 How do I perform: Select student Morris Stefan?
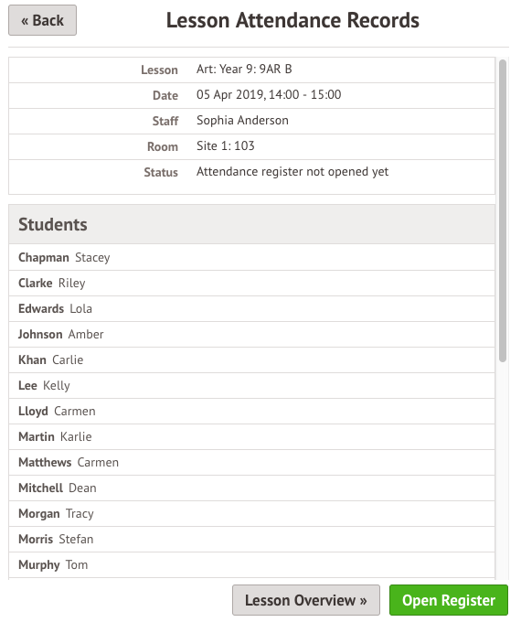coord(251,539)
